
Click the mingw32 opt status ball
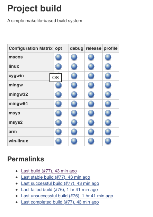[58, 95]
